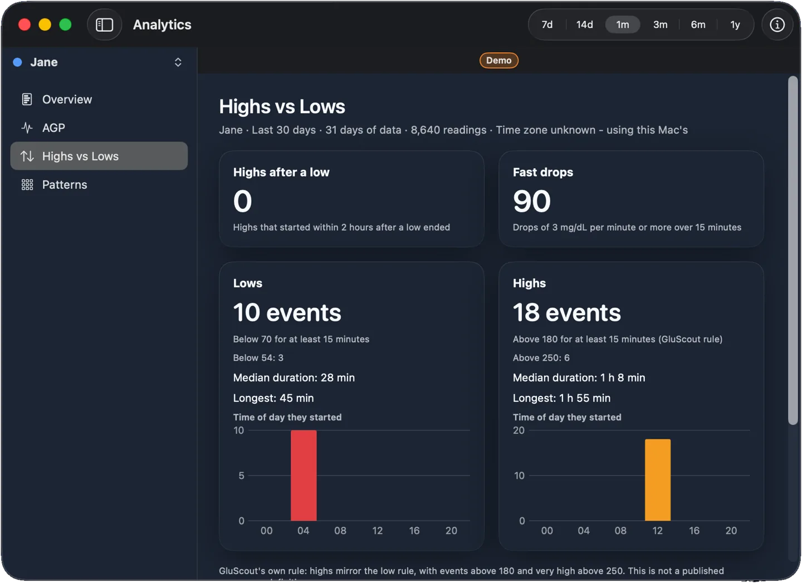Select the 14d time range
Screen dimensions: 802x583
[584, 25]
